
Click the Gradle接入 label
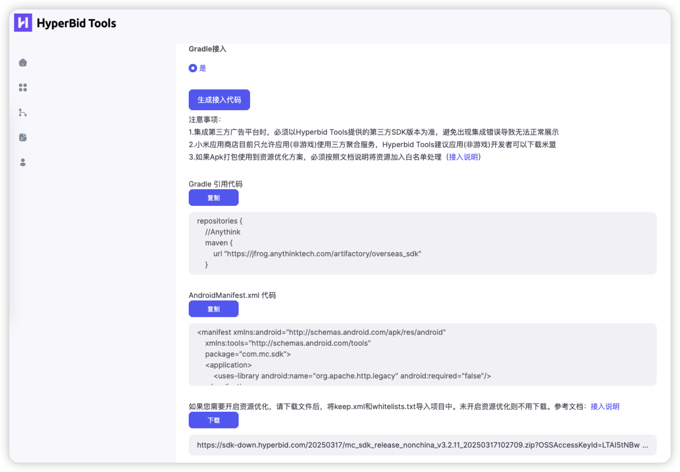(207, 49)
